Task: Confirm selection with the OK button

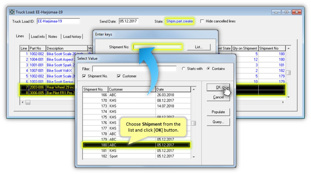Action: pyautogui.click(x=218, y=87)
